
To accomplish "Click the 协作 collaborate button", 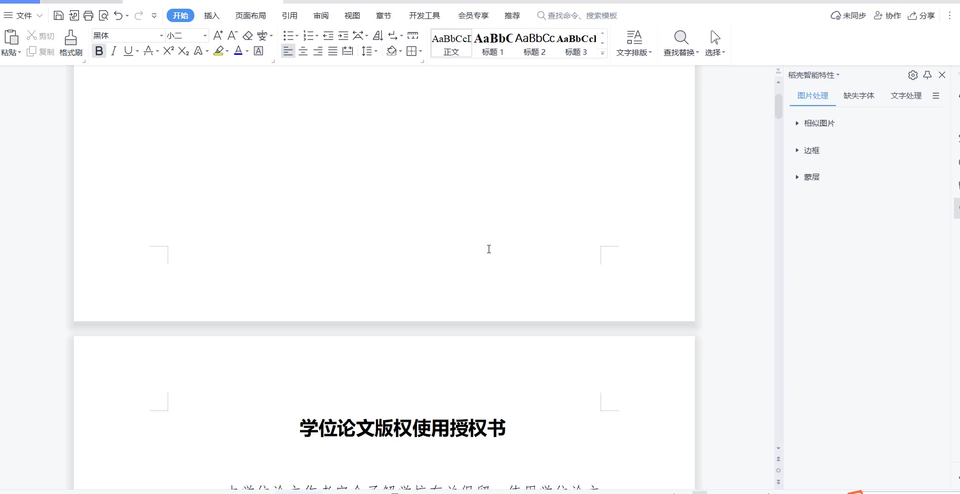I will [888, 15].
